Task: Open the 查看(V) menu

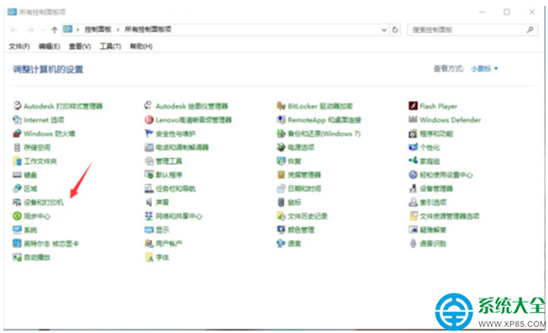Action: (80, 46)
